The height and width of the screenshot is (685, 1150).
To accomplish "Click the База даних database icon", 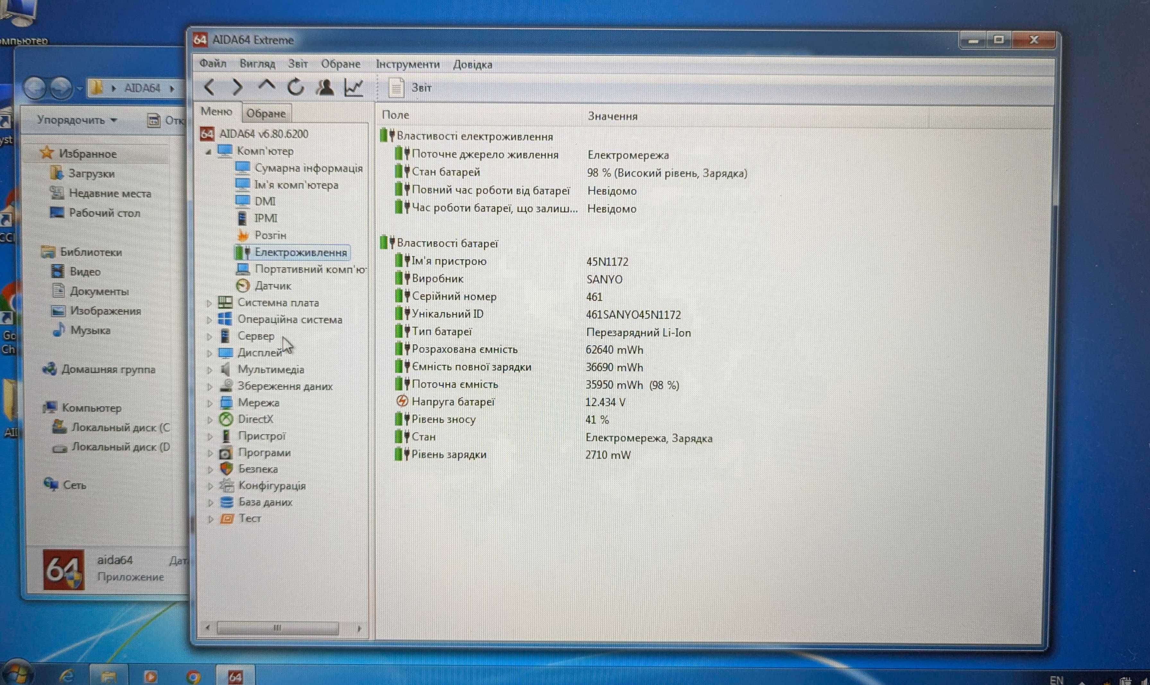I will (x=227, y=502).
